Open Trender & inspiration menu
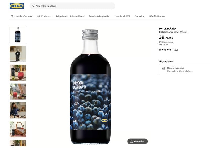 100,16
